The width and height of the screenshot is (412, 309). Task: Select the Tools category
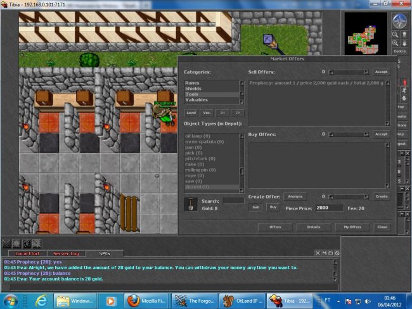pos(212,94)
